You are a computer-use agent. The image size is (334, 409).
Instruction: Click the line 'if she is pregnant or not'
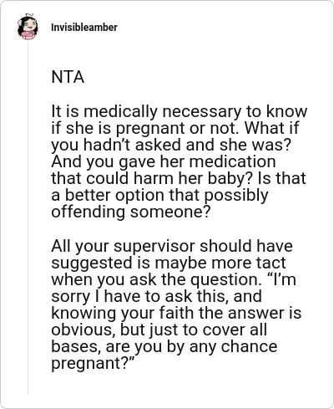point(175,128)
